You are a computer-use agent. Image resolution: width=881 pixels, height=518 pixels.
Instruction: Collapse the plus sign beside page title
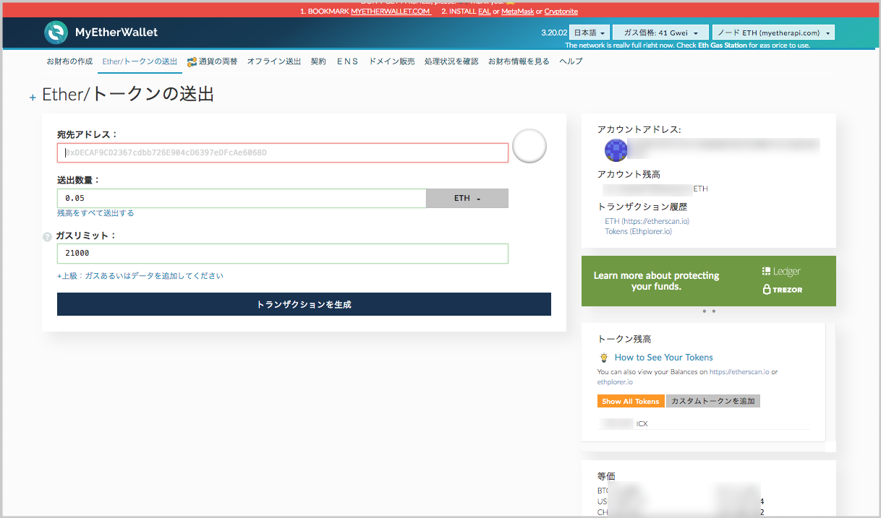point(33,98)
